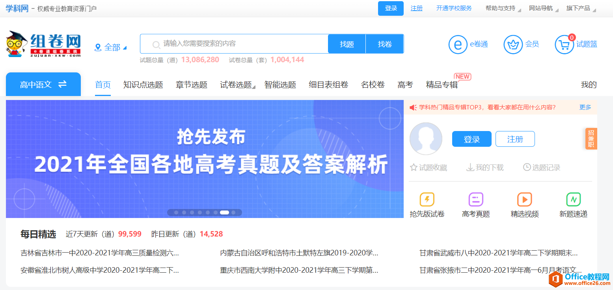613x290 pixels.
Task: Click 试题总量 count 13,086,280
Action: tap(200, 60)
